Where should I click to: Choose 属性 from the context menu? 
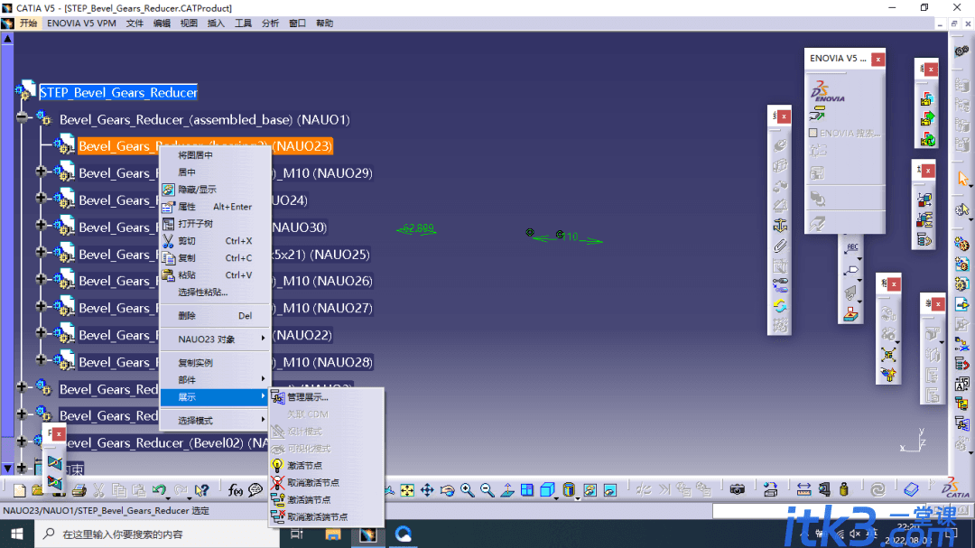click(215, 207)
